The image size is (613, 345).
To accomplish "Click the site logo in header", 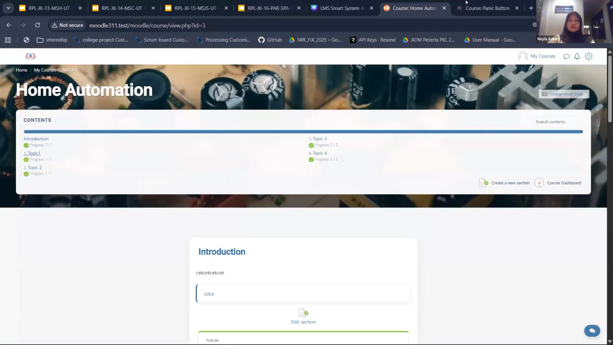I will pyautogui.click(x=31, y=57).
